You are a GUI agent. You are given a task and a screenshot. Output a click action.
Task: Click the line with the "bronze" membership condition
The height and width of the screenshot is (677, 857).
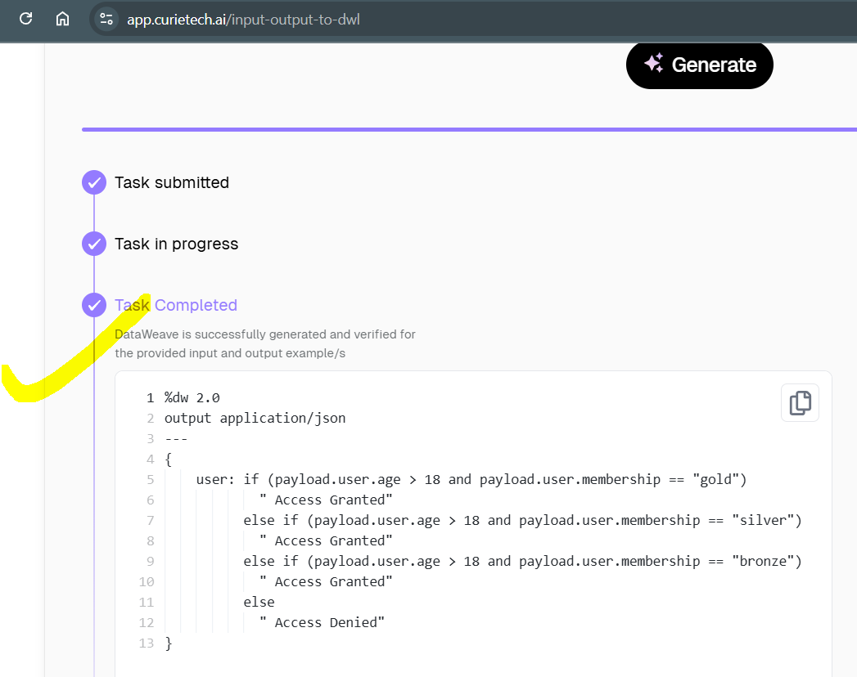pos(522,561)
